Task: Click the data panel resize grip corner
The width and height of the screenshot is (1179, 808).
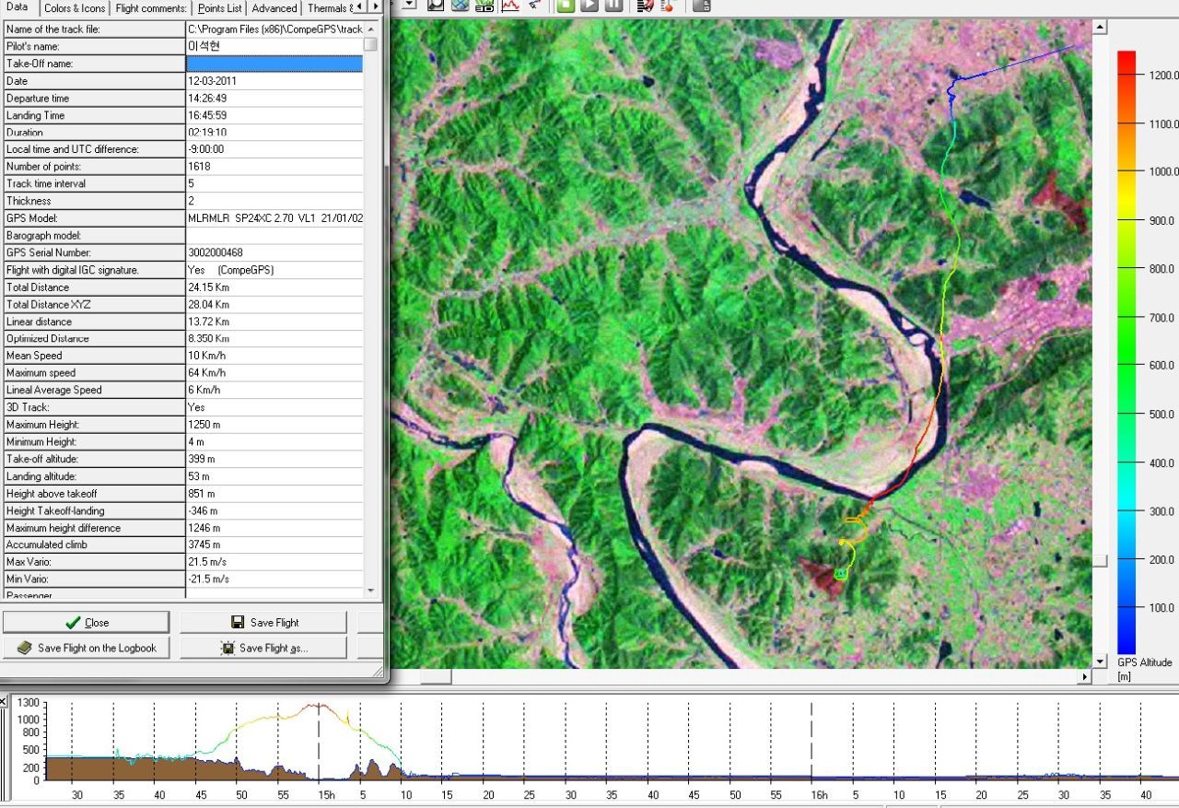Action: (x=378, y=672)
